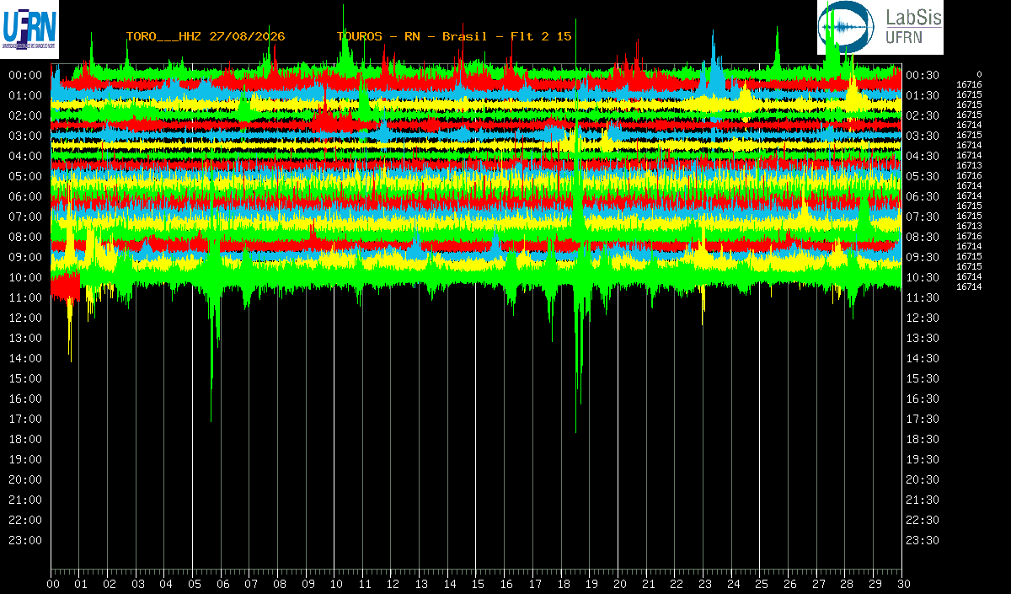Click the 16716 sample count at top right
The width and height of the screenshot is (1011, 594).
pyautogui.click(x=969, y=84)
